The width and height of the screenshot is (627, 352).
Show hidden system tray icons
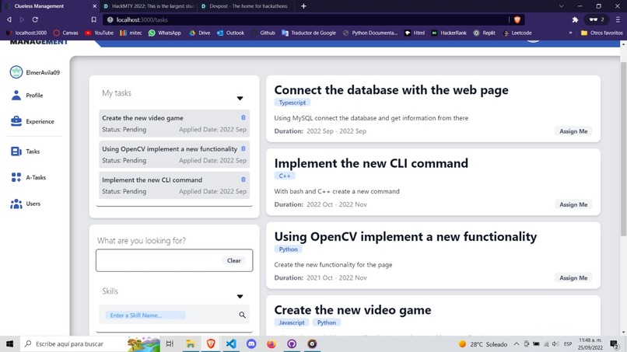pyautogui.click(x=517, y=343)
